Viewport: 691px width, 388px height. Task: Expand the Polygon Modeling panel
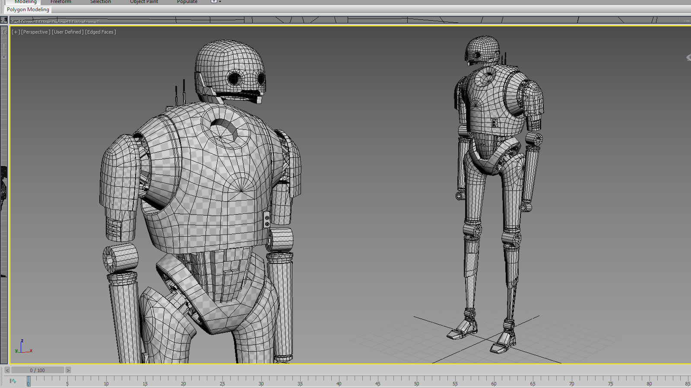(x=28, y=9)
